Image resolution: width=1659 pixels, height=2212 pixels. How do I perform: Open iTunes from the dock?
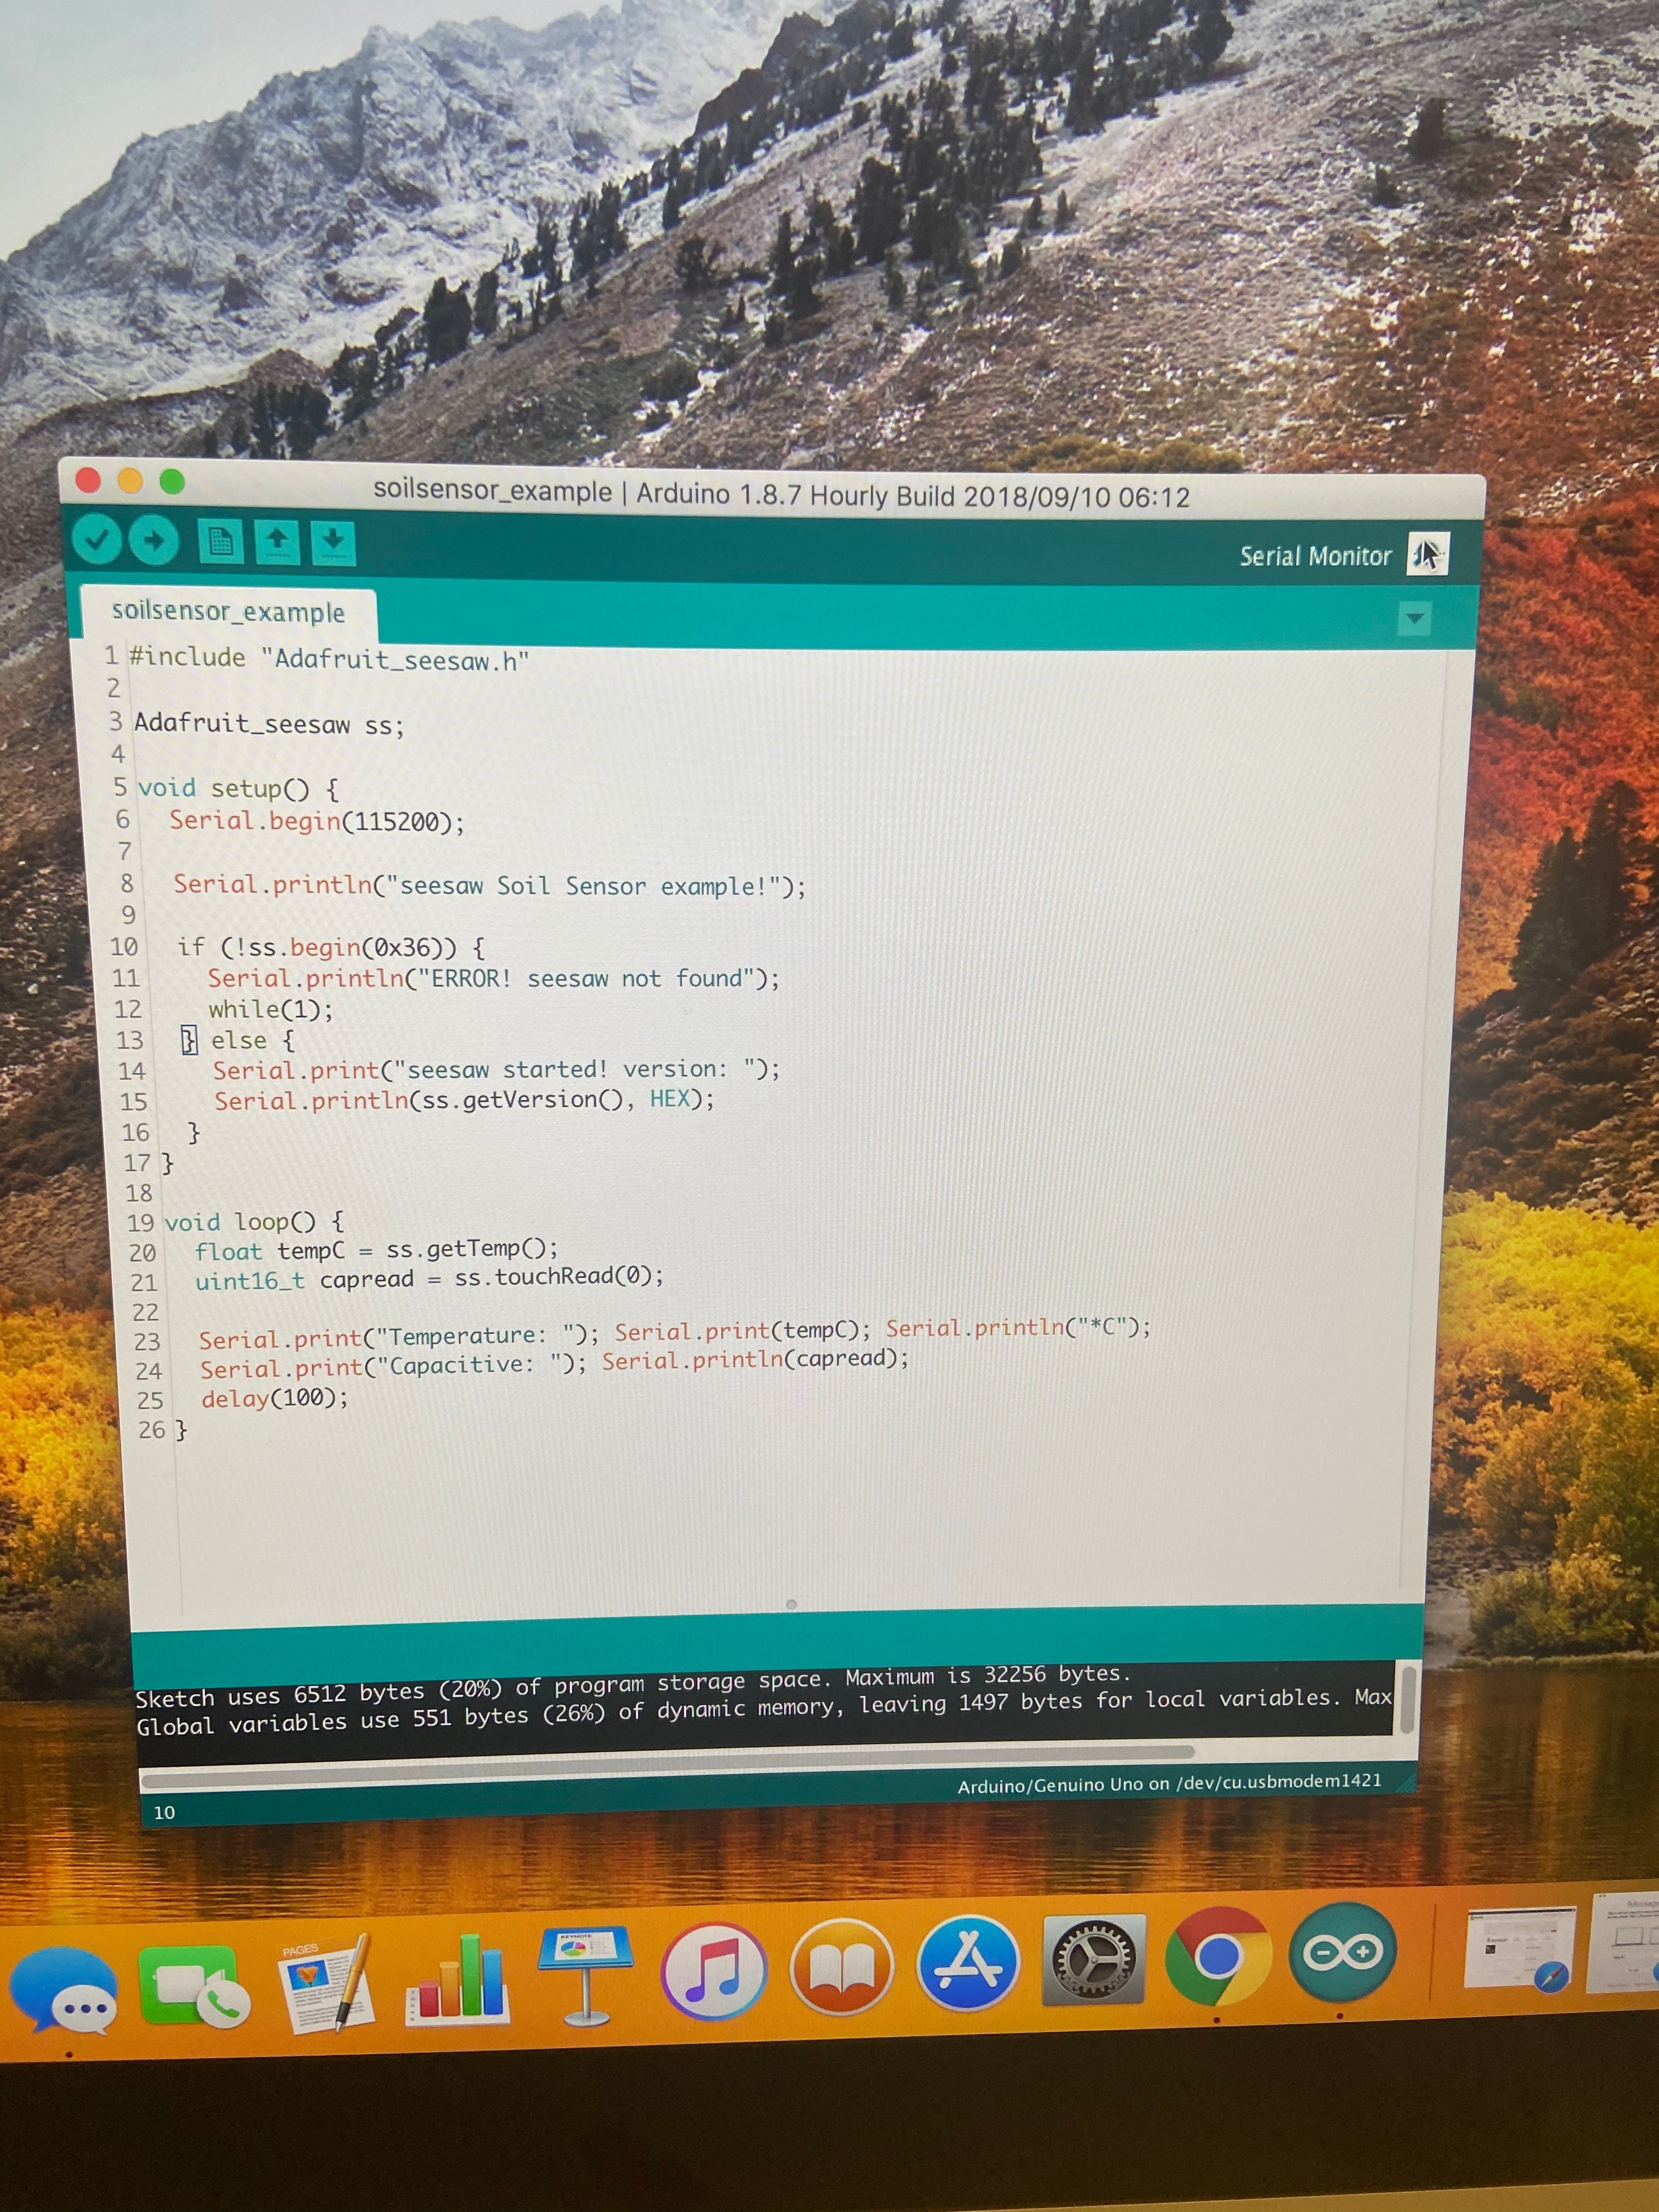(x=713, y=1970)
